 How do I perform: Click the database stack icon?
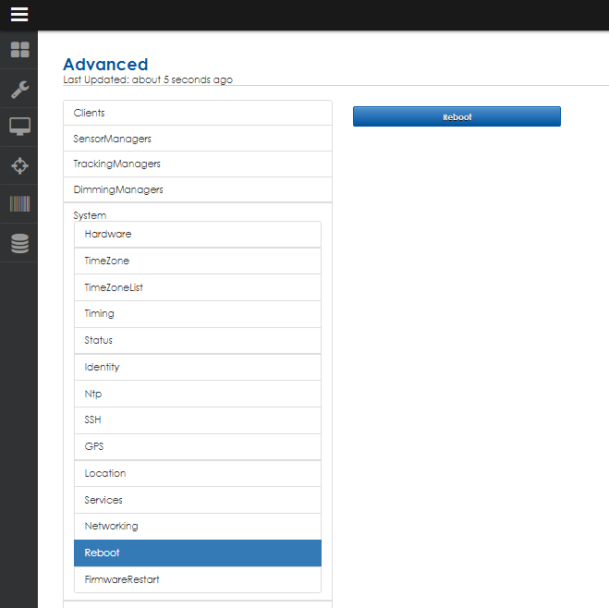pos(19,243)
